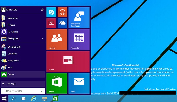Open the People tile
177x102 pixels.
pyautogui.click(x=57, y=40)
